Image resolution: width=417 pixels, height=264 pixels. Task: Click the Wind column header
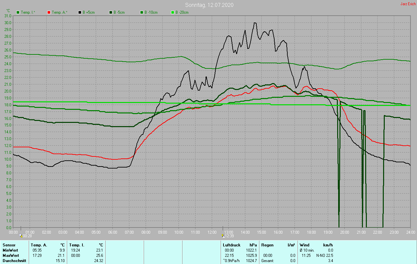tap(305, 245)
